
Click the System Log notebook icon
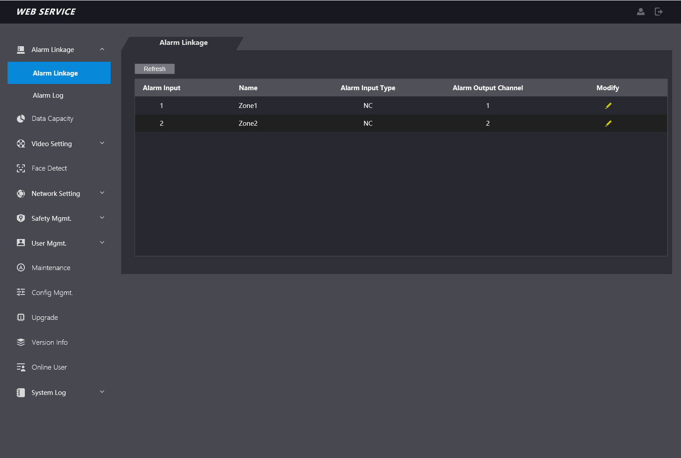pyautogui.click(x=21, y=392)
